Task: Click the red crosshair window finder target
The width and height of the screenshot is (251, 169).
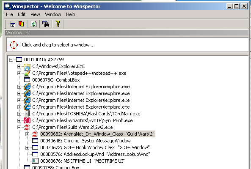Action: [14, 45]
